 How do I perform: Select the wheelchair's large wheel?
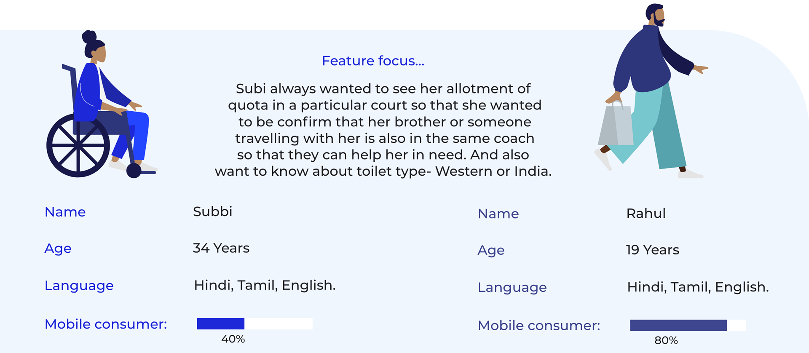point(78,145)
